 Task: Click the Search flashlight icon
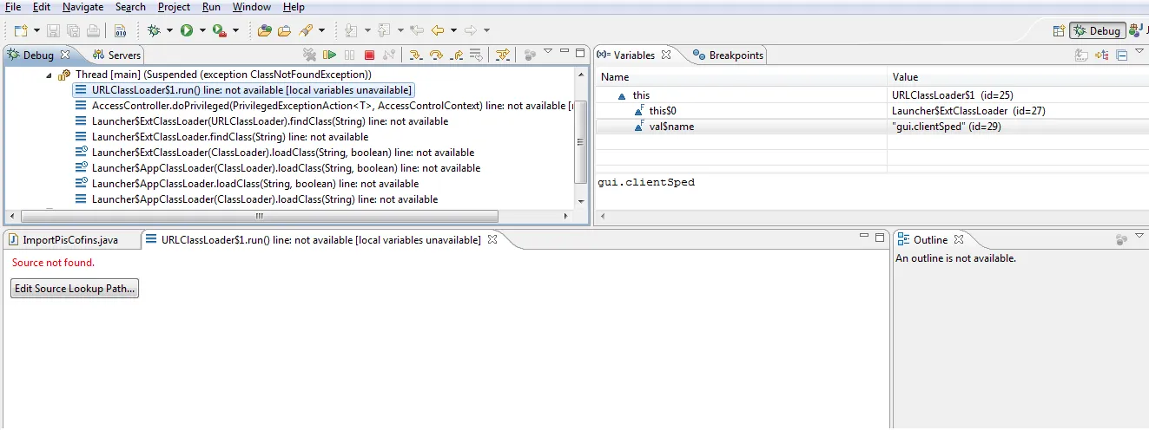coord(306,30)
